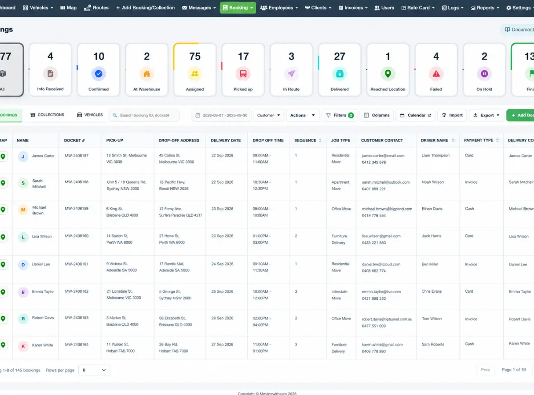Click the Confirmed checkmark status icon
534x395 pixels.
coord(98,73)
